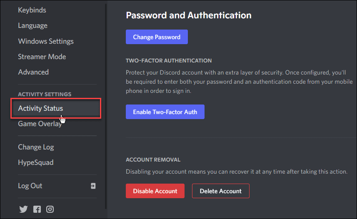Select Activity Status in sidebar

pos(56,108)
